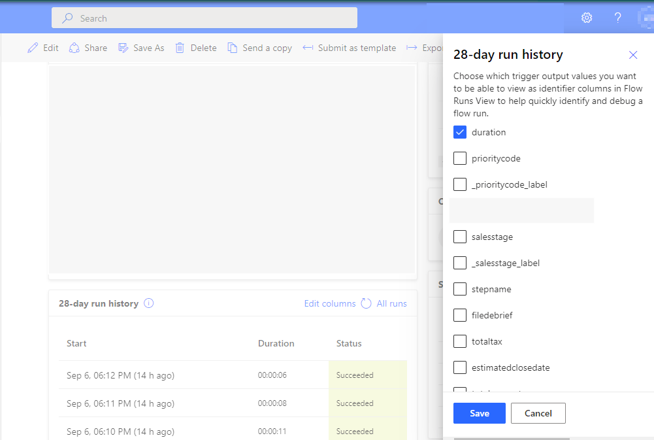Open the Edit columns link
654x440 pixels.
[329, 303]
